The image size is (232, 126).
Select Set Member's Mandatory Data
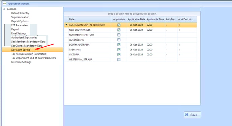[28, 42]
